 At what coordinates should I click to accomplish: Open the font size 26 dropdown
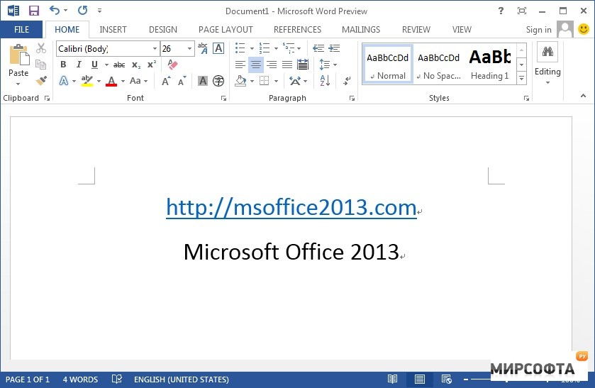(189, 49)
